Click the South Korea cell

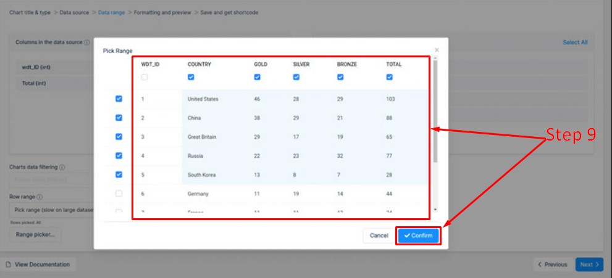[201, 175]
